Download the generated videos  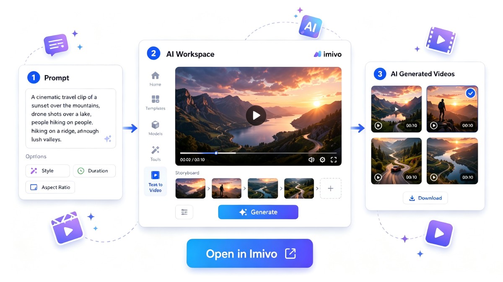[x=425, y=198]
